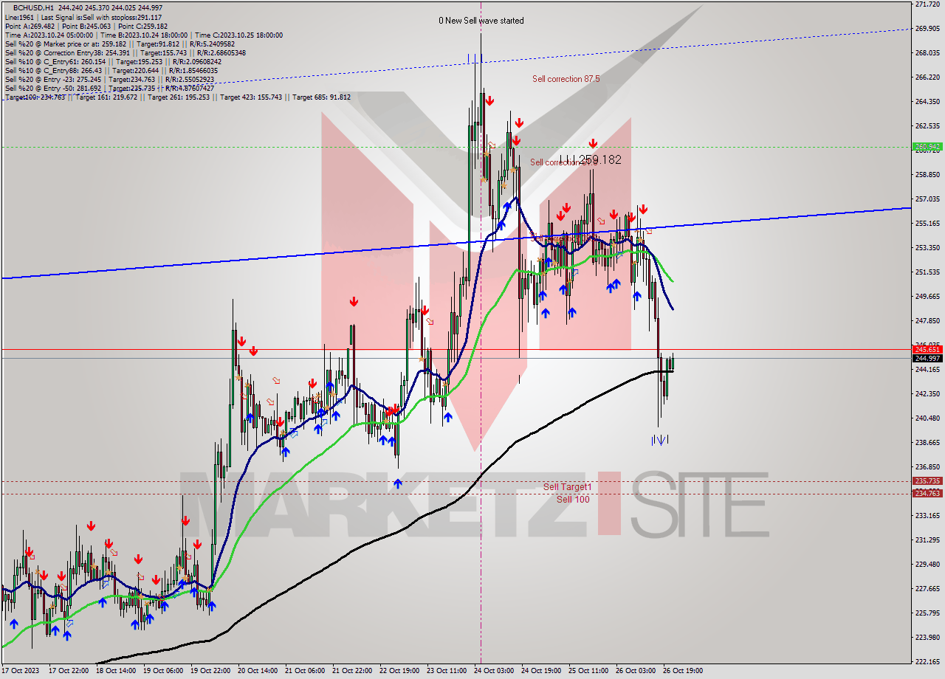Select the '19 Oct 22:00' time label
The height and width of the screenshot is (679, 945).
tap(210, 671)
